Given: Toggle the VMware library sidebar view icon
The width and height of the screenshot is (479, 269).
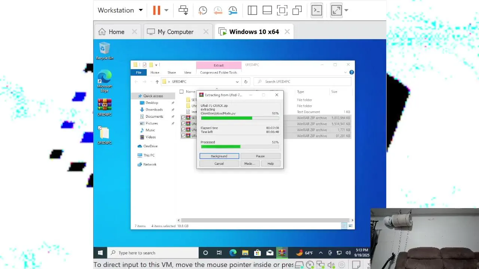Looking at the screenshot, I should 252,10.
